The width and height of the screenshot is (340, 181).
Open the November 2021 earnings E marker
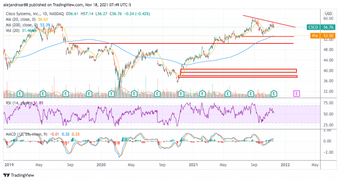[x=274, y=93]
